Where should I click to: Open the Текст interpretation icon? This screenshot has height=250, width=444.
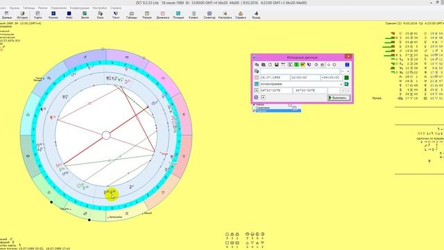[x=116, y=15]
